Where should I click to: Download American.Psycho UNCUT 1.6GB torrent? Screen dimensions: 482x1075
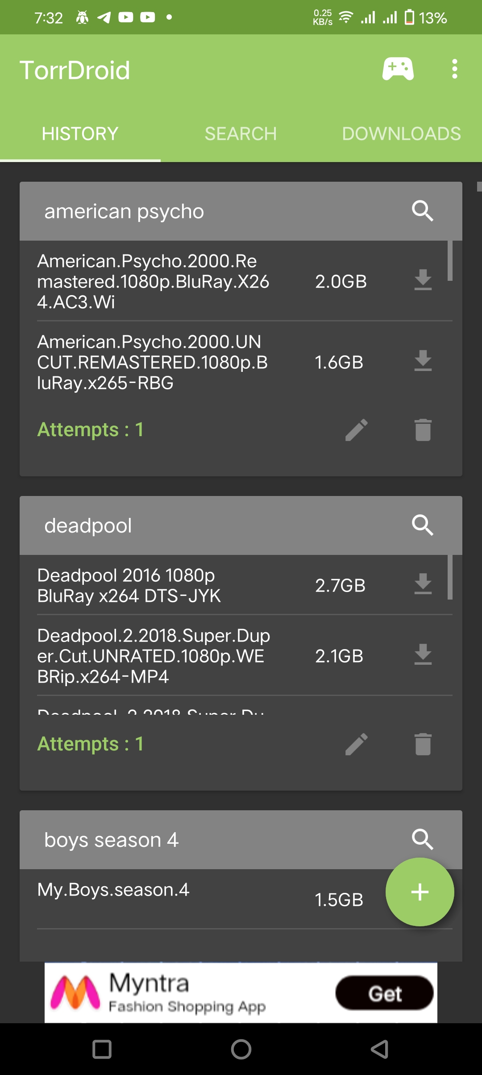[x=423, y=361]
